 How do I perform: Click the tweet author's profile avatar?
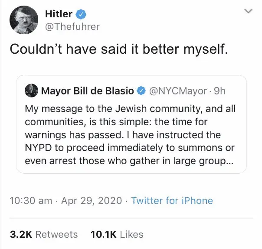[x=24, y=20]
